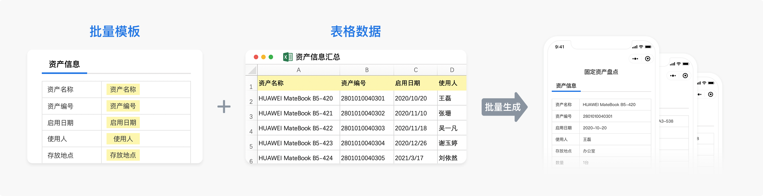This screenshot has height=196, width=763.
Task: Click the 批量生成 arrow button
Action: pos(504,107)
